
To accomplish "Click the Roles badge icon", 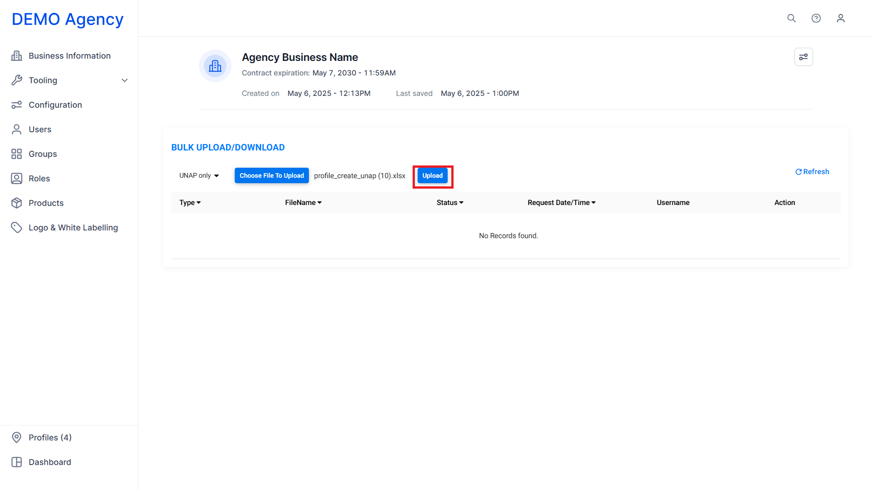I will (x=17, y=178).
